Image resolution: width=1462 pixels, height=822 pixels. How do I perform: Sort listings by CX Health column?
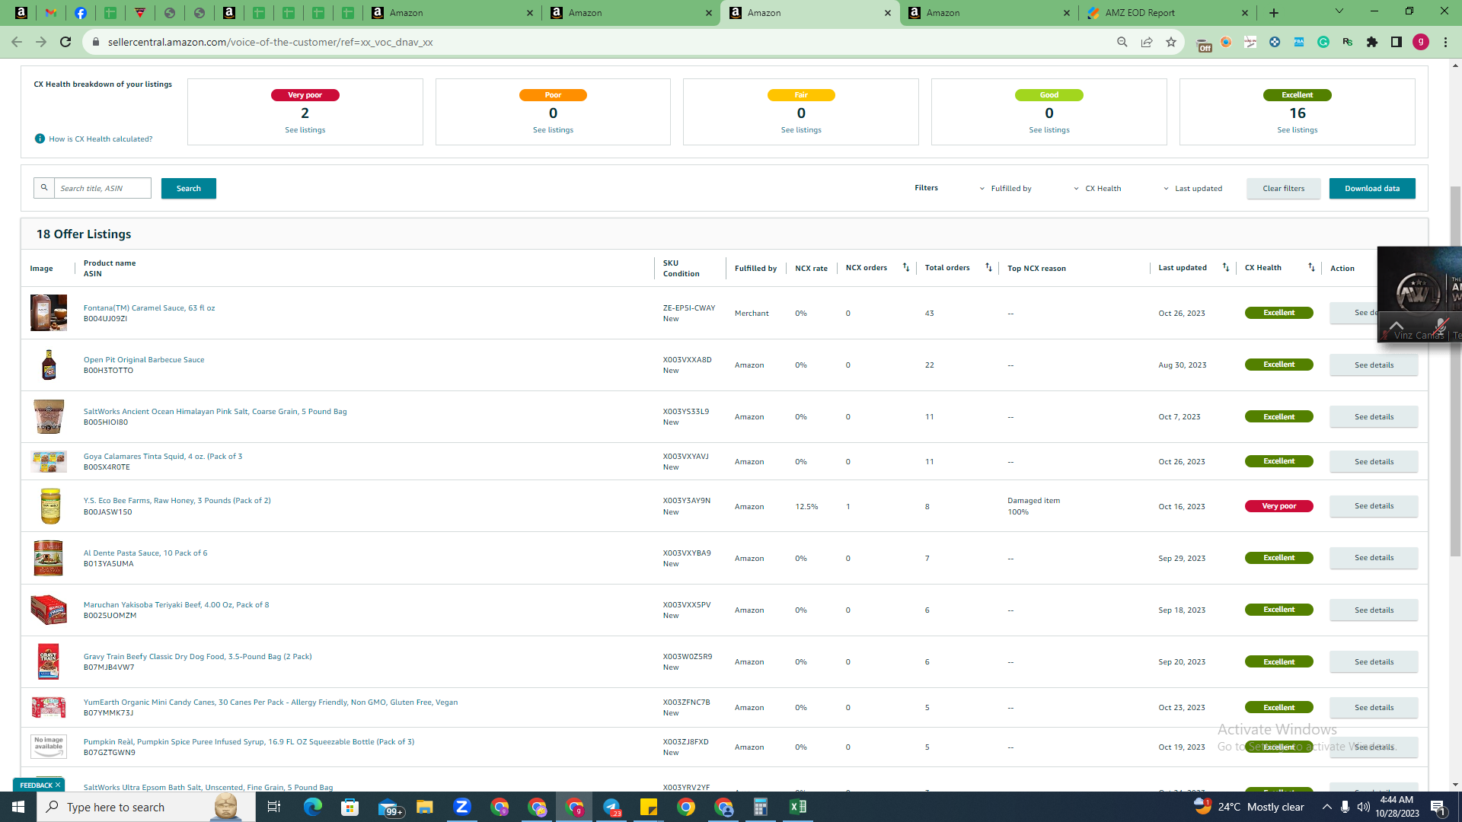pyautogui.click(x=1311, y=267)
